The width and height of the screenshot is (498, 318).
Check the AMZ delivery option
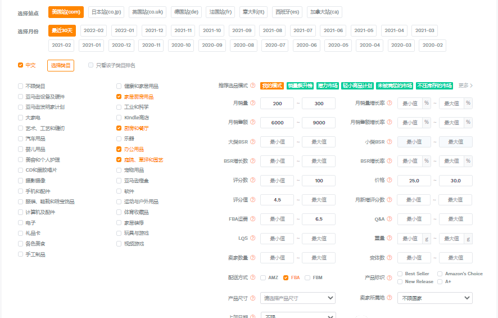coord(263,277)
